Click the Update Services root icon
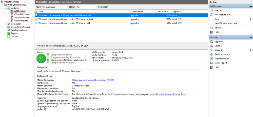Screen dimensions: 253x117 coord(2,2)
